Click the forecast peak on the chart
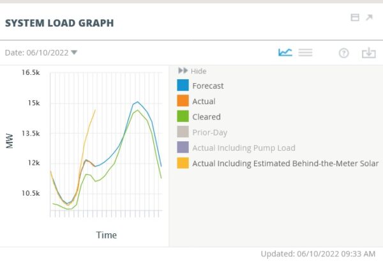Screen dimensions: 383x271 (x=138, y=102)
